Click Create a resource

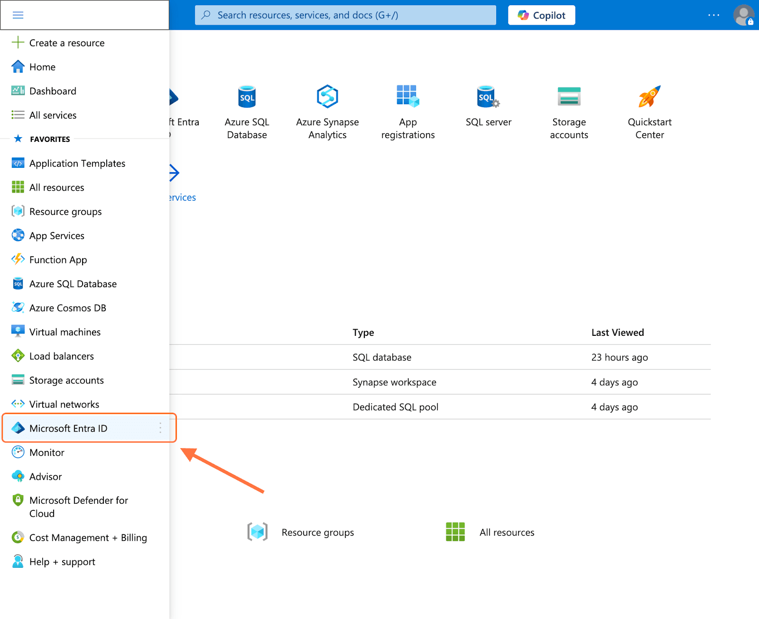point(66,43)
